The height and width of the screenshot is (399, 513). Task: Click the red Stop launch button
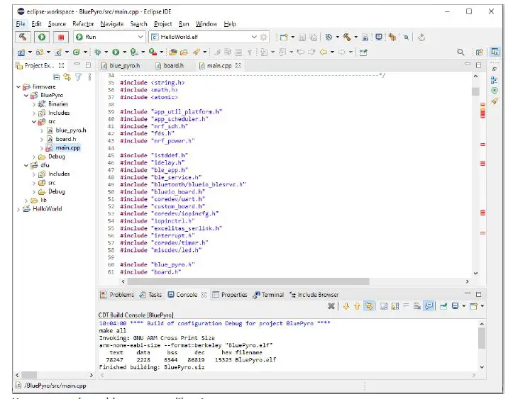tap(62, 37)
